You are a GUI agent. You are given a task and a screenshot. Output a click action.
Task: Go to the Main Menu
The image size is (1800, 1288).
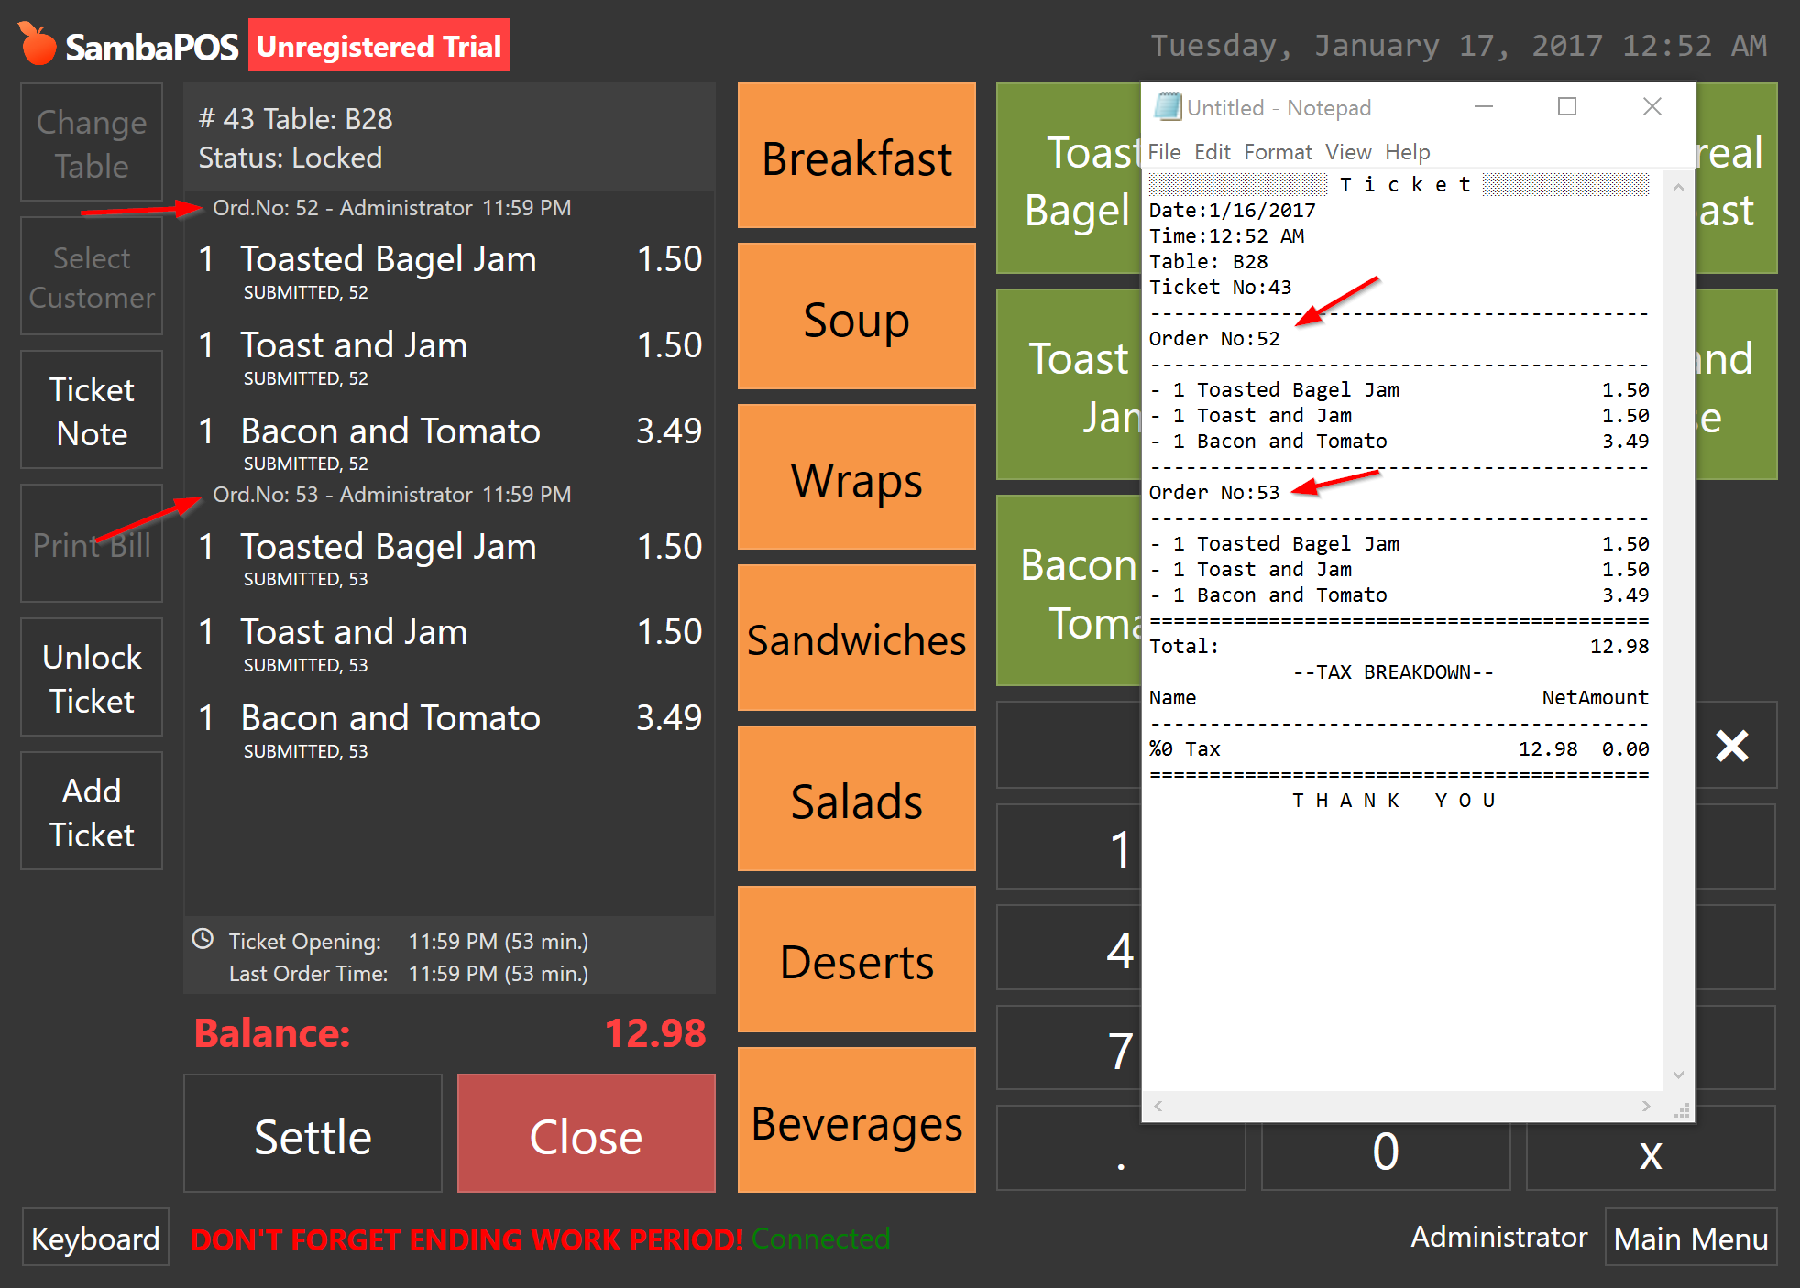click(x=1691, y=1238)
